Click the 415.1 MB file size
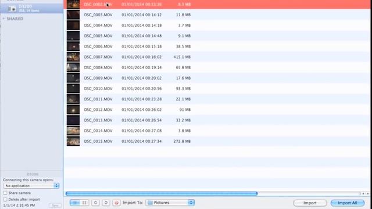This screenshot has height=209, width=372. coord(182,57)
